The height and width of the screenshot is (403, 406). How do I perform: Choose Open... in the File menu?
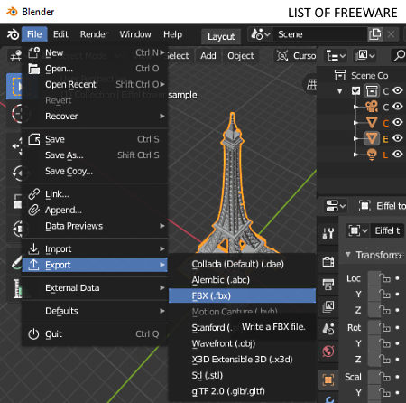point(95,69)
